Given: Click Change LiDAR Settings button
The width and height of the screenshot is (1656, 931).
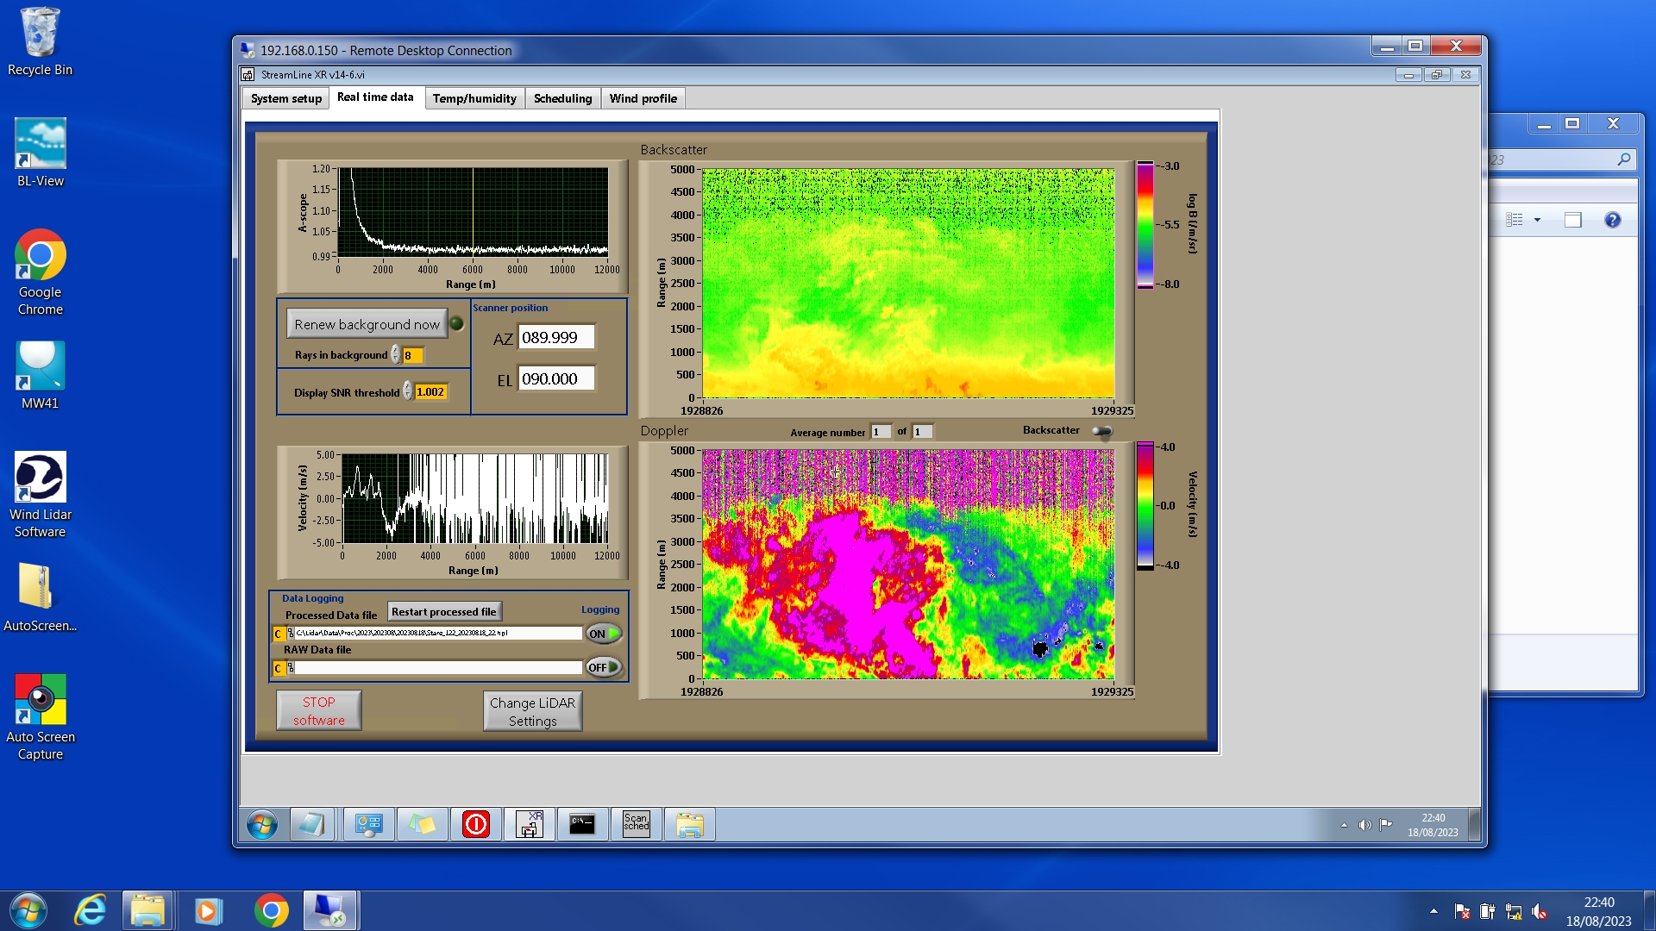Looking at the screenshot, I should [x=532, y=711].
